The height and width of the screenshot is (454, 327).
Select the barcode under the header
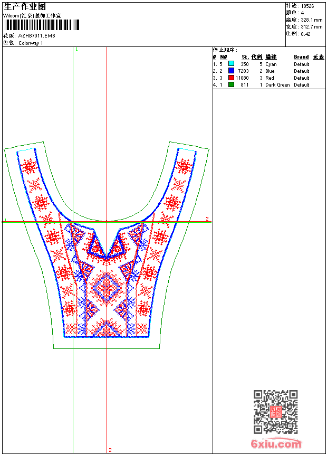(41, 25)
